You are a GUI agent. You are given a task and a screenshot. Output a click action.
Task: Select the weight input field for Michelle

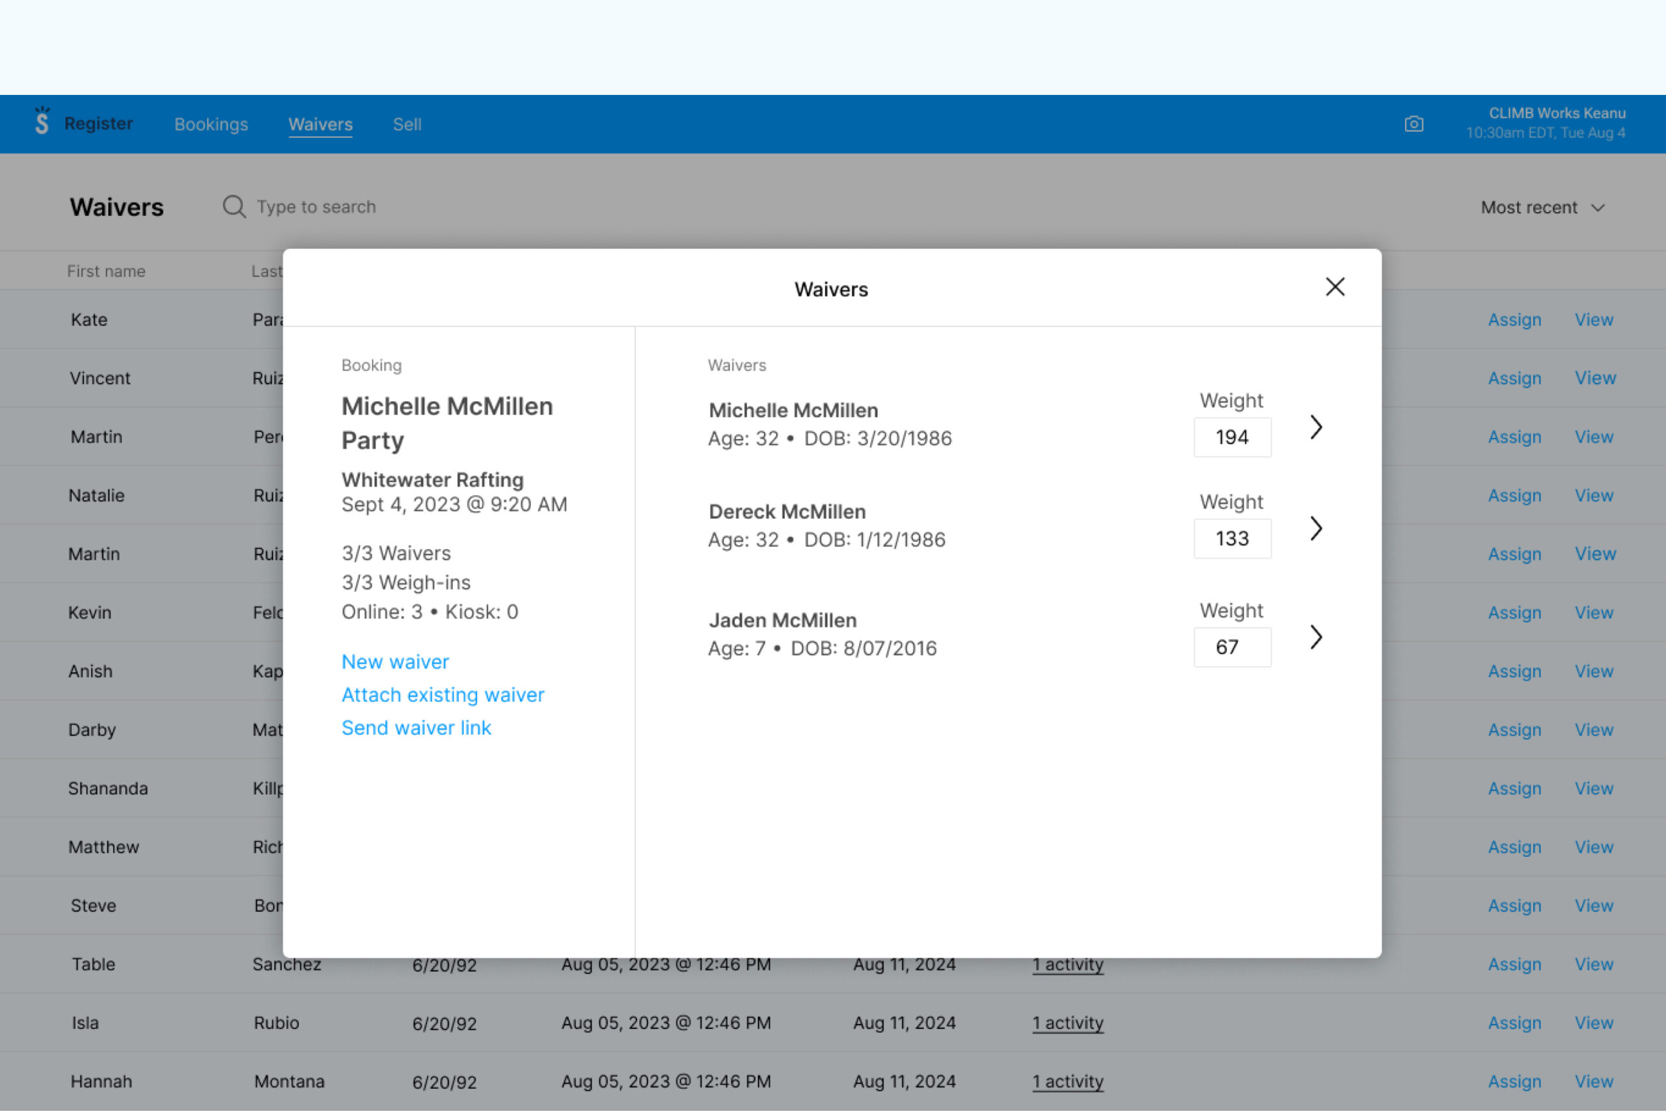1232,436
